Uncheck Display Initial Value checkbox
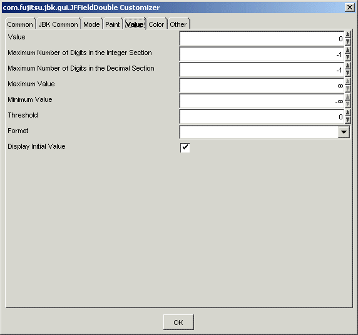Viewport: 358px width, 335px height. [185, 147]
